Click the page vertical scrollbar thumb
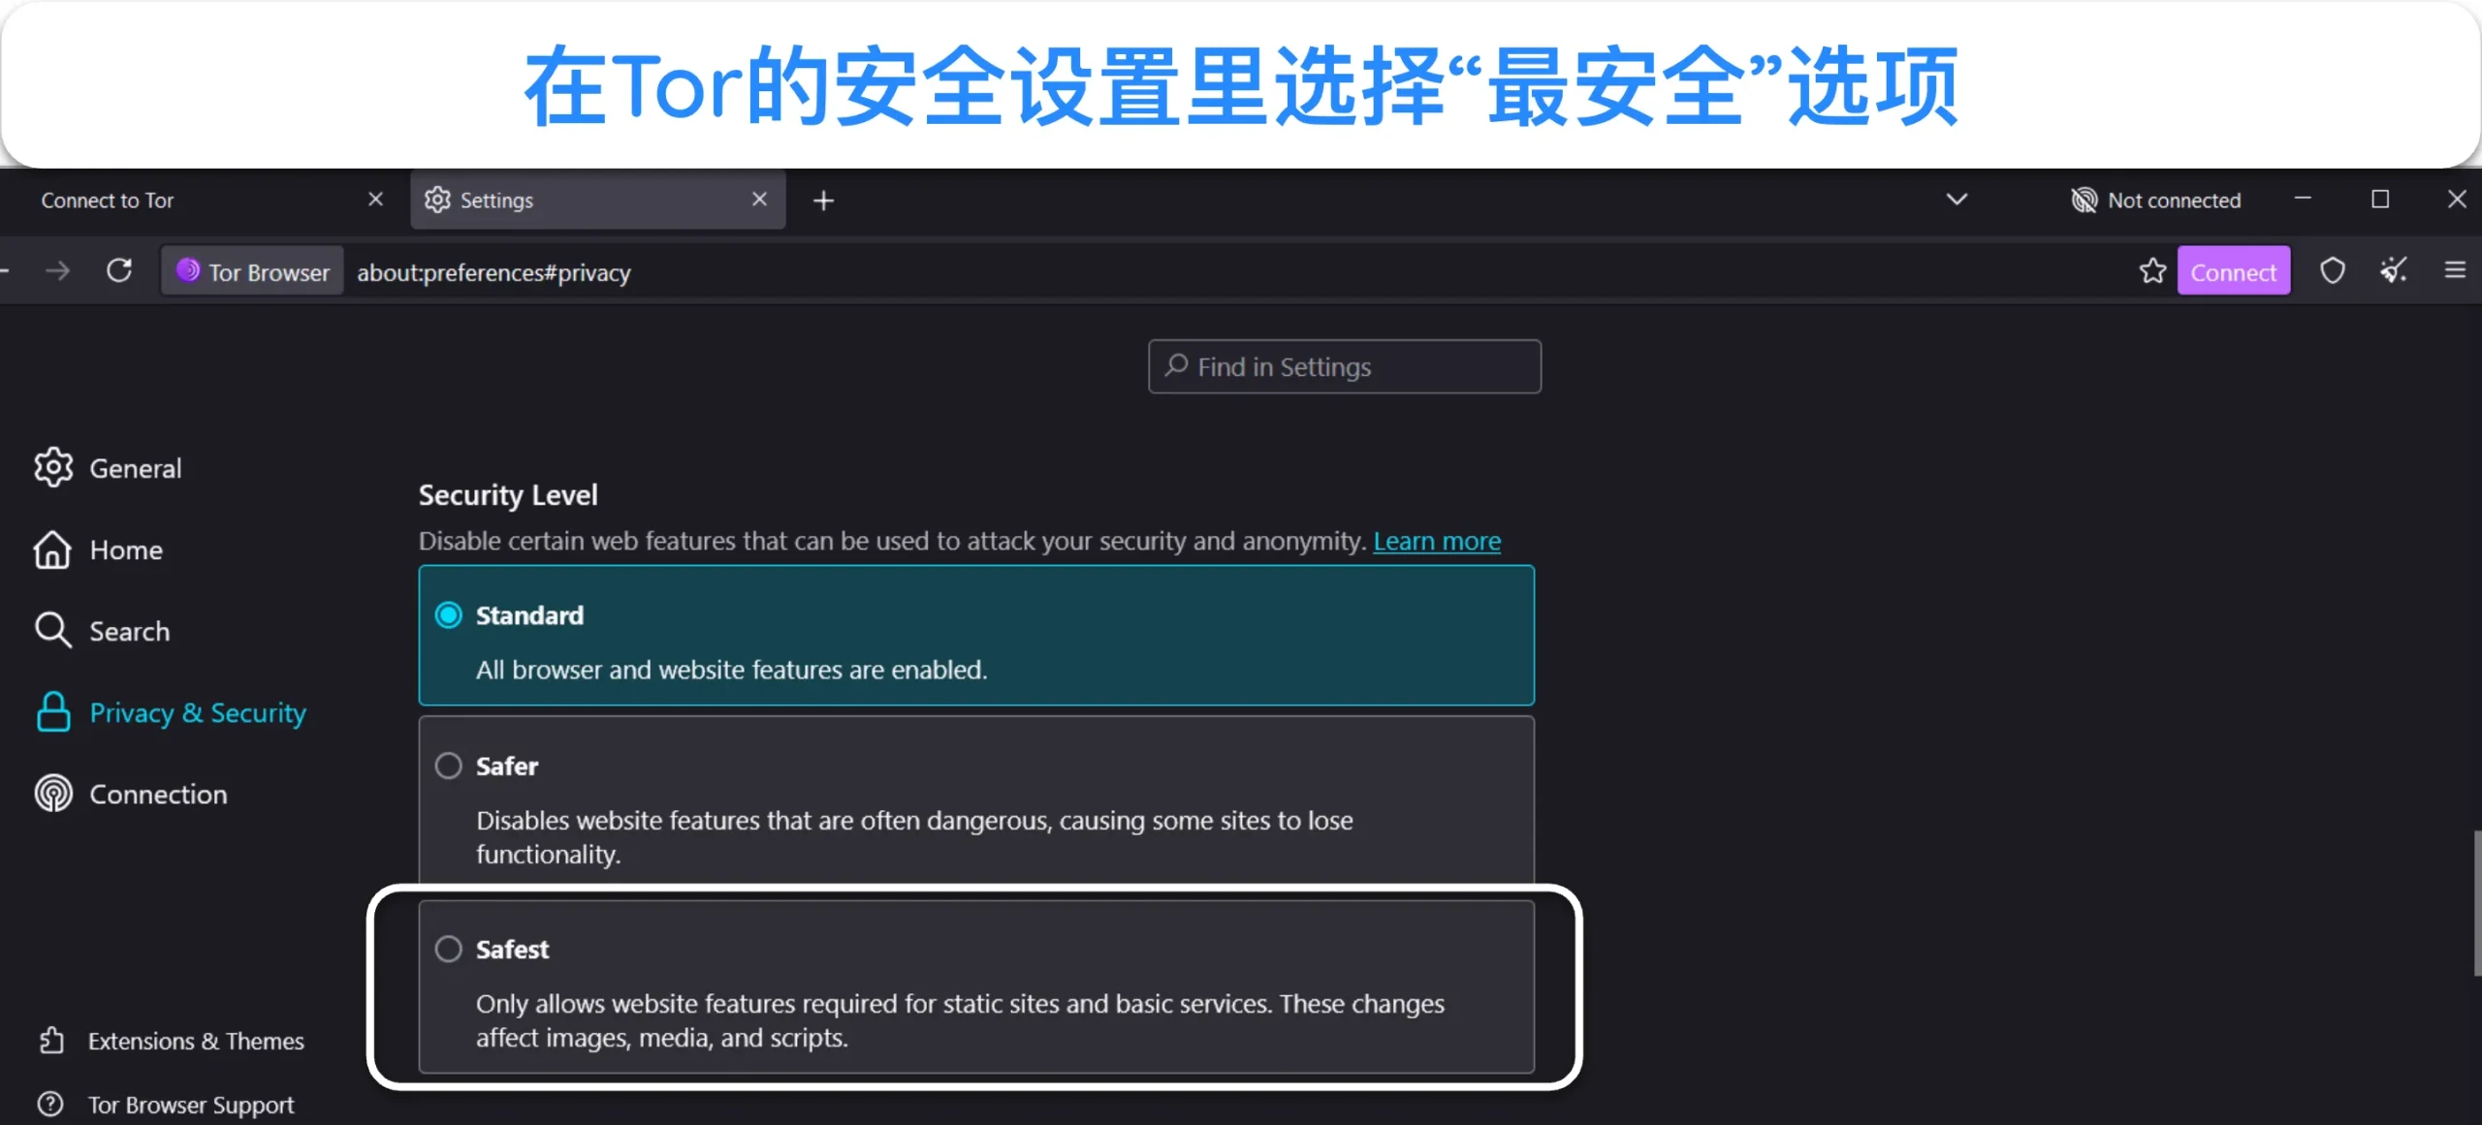 point(2476,903)
